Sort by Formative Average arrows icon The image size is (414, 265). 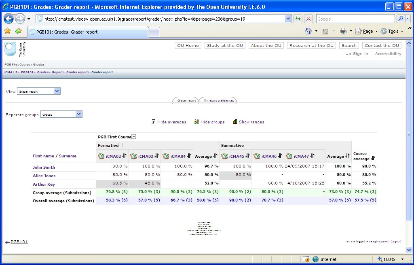click(215, 156)
